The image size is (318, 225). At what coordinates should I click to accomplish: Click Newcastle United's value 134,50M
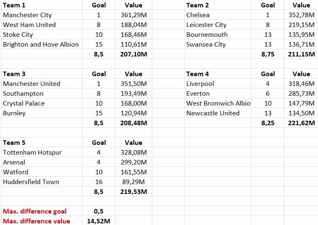[301, 113]
